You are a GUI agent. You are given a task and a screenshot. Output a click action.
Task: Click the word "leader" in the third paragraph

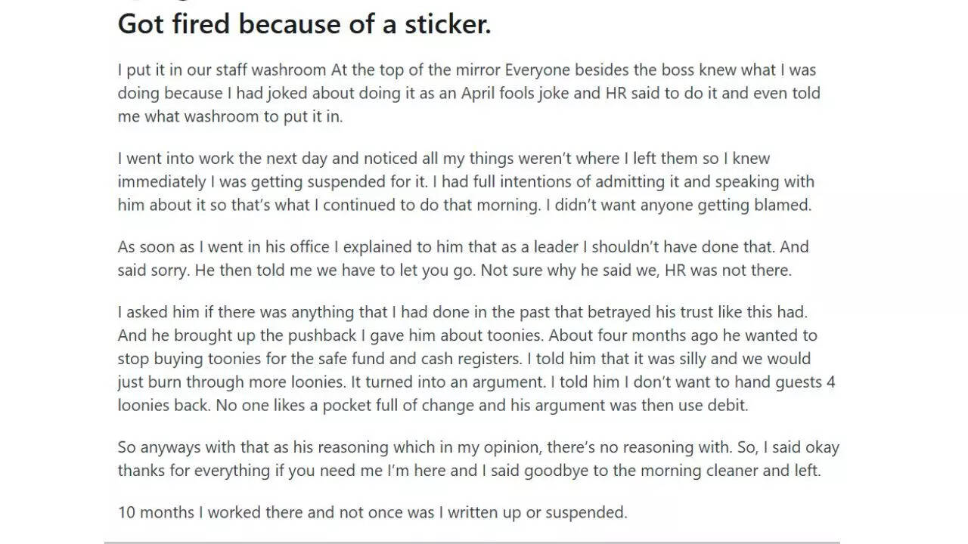pyautogui.click(x=532, y=247)
